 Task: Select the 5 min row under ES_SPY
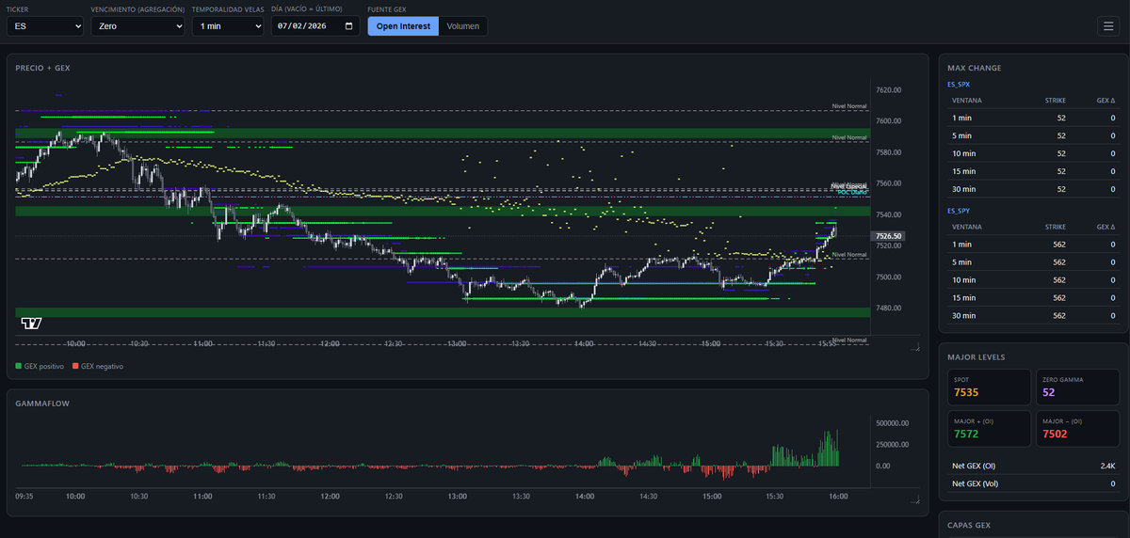tap(1033, 262)
